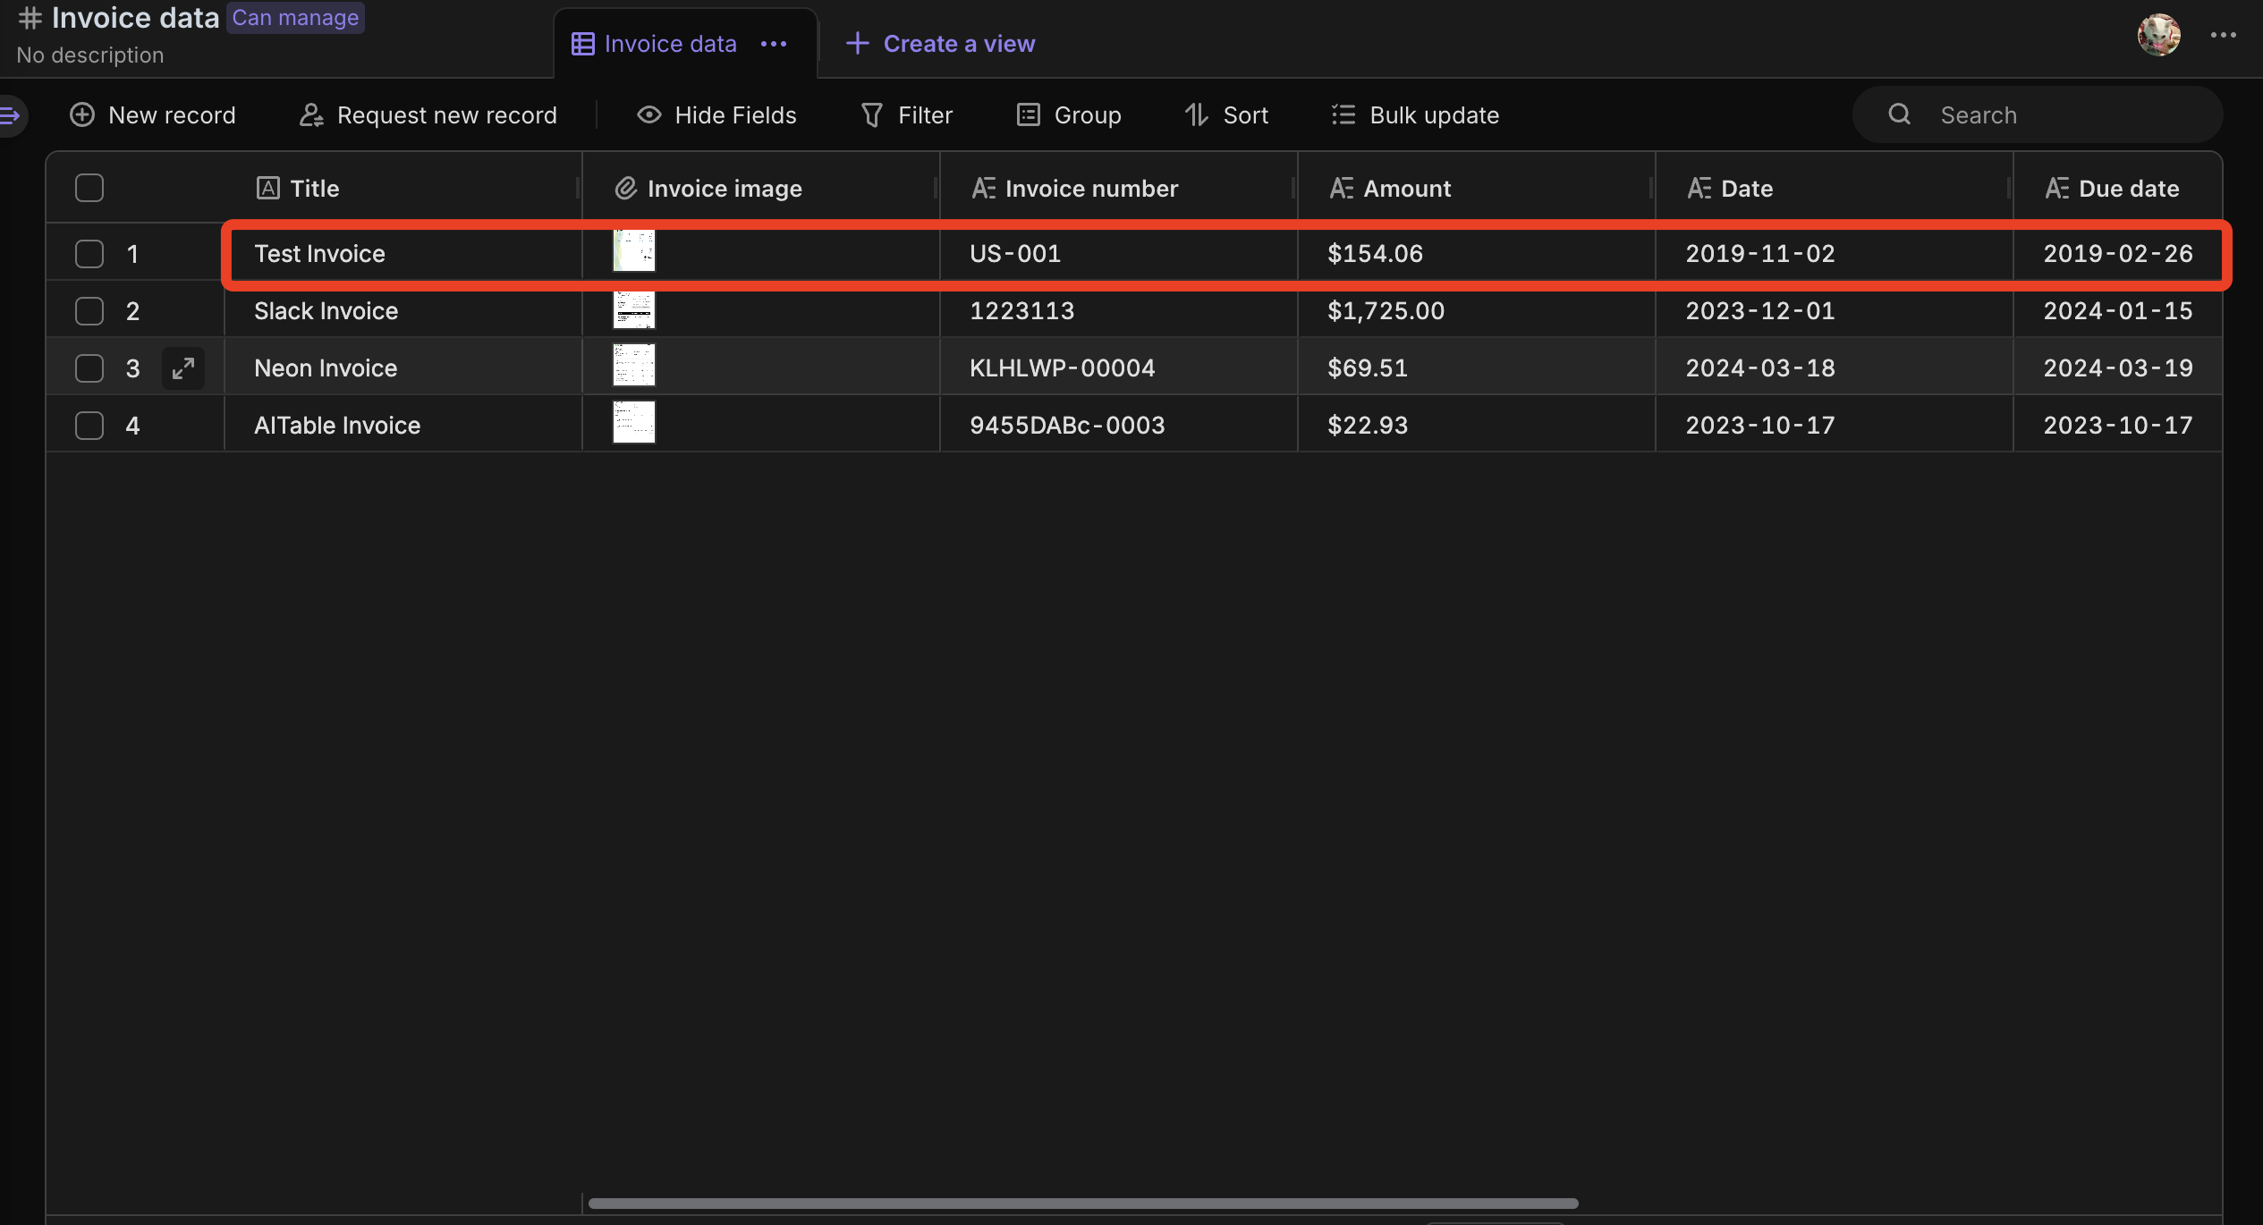This screenshot has height=1225, width=2263.
Task: Click the New record button
Action: point(153,115)
